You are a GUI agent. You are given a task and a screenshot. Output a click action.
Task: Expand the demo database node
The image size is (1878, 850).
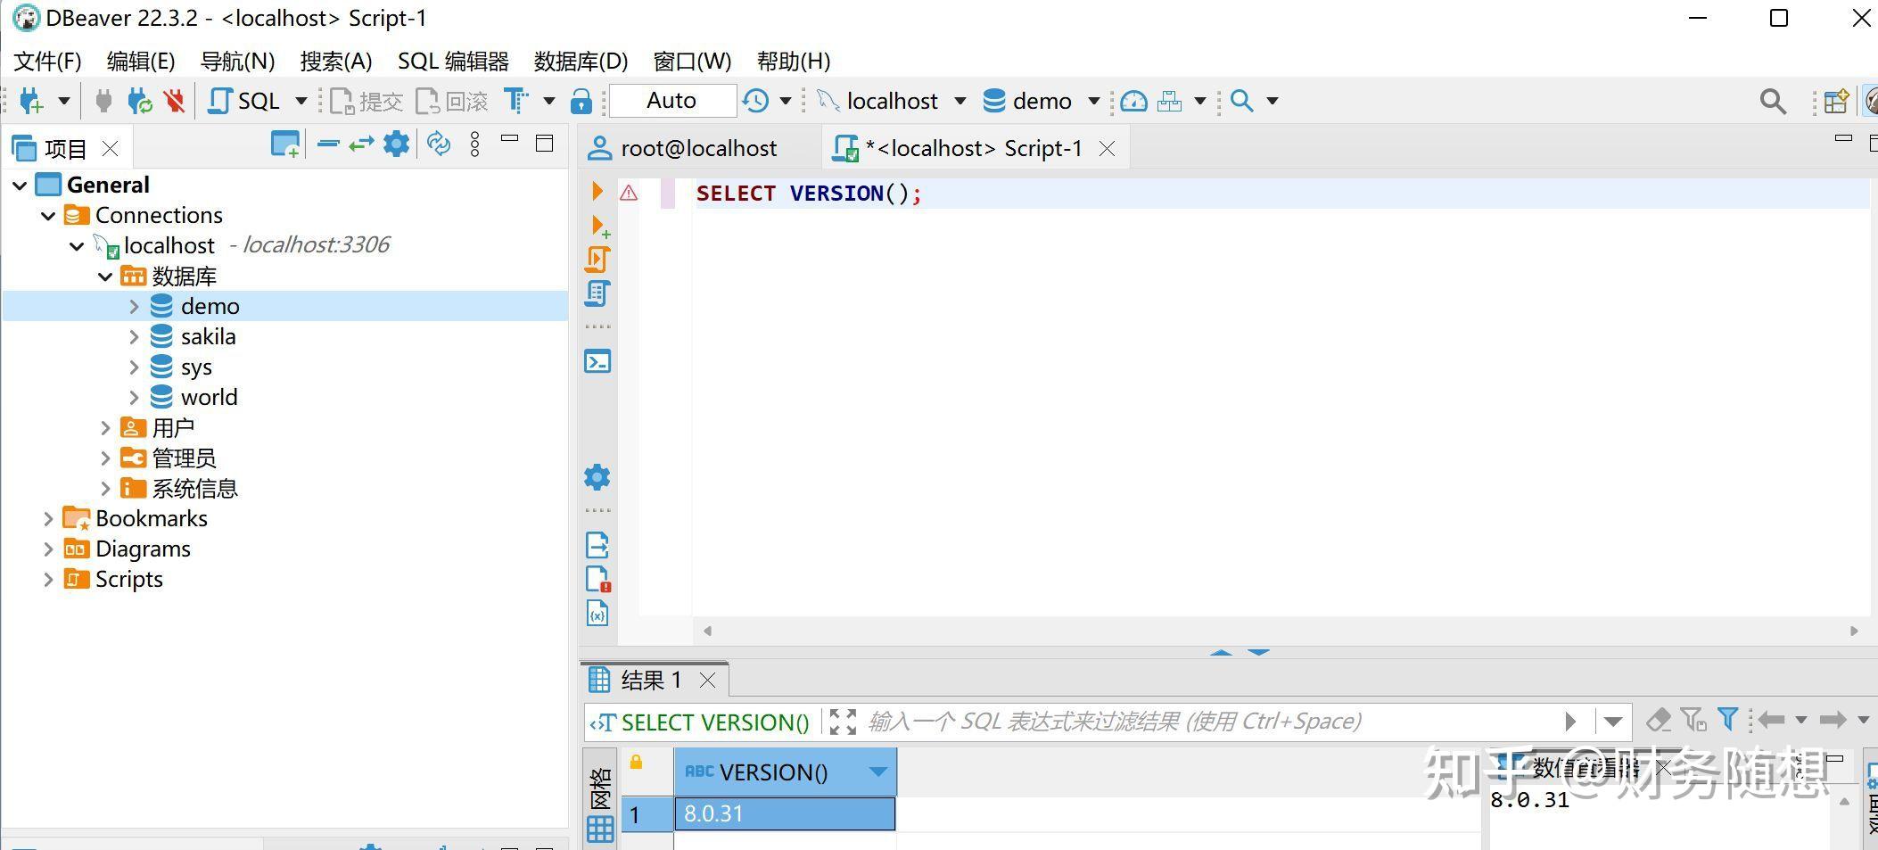click(134, 307)
